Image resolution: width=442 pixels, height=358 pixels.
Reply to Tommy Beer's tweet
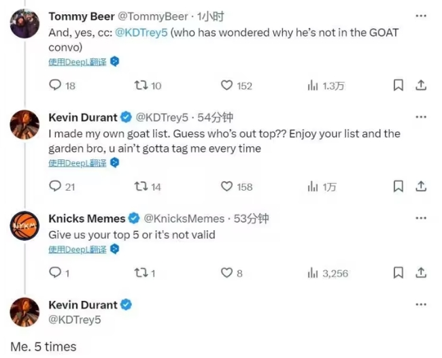click(x=55, y=85)
